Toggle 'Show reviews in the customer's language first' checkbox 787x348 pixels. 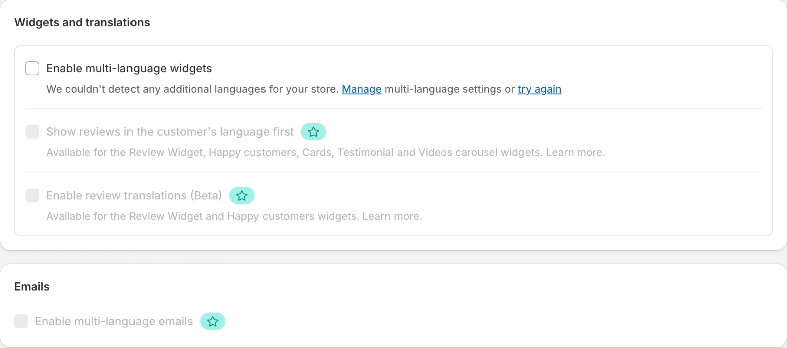(32, 132)
